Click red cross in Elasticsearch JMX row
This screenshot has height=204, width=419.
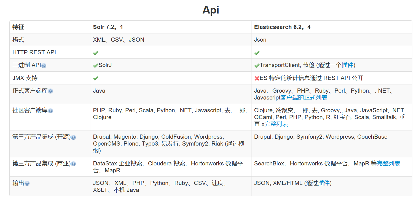tap(257, 78)
